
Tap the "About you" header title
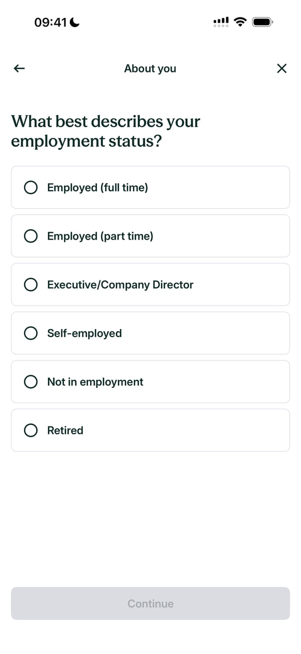(150, 68)
